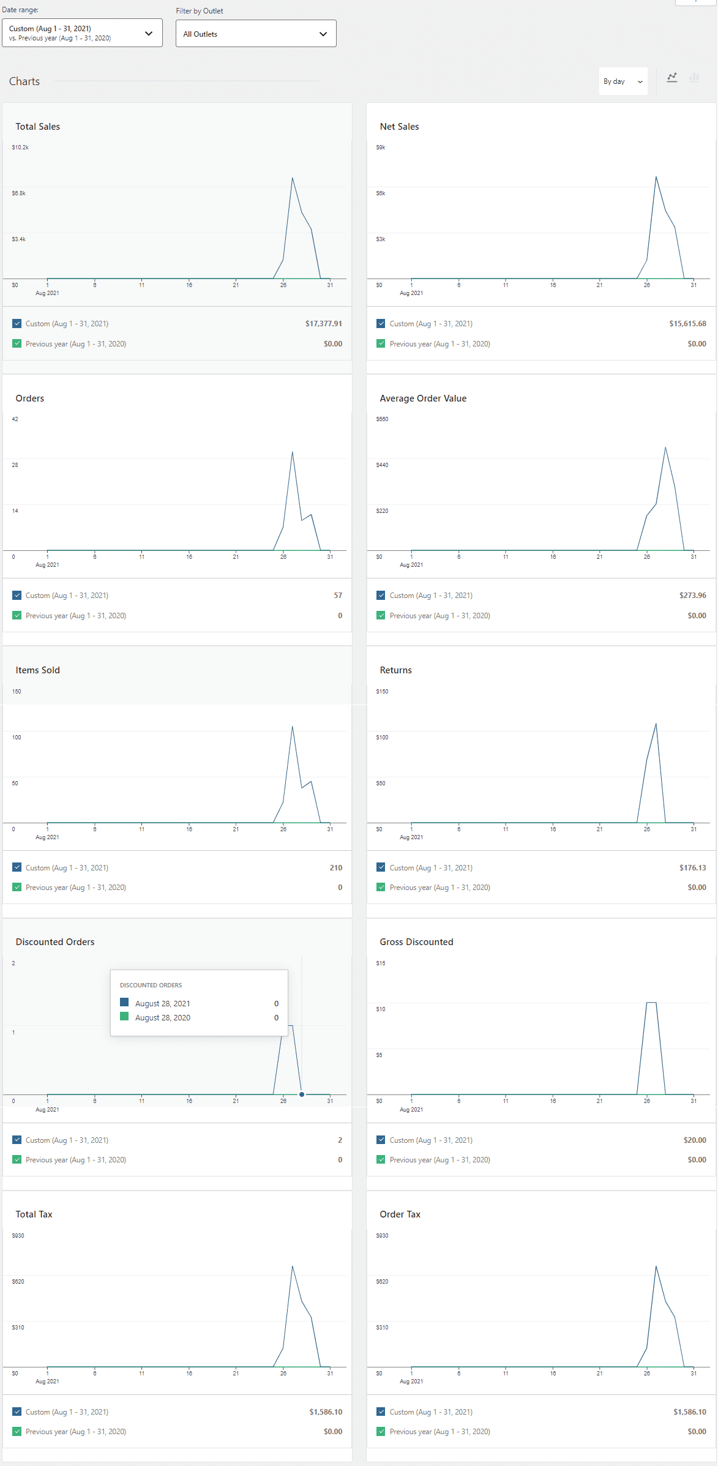Toggle Custom period checkbox under Total Sales

coord(17,324)
